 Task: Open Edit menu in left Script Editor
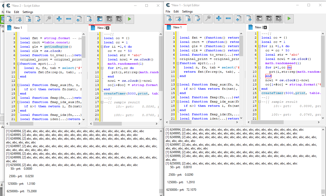[x=17, y=12]
